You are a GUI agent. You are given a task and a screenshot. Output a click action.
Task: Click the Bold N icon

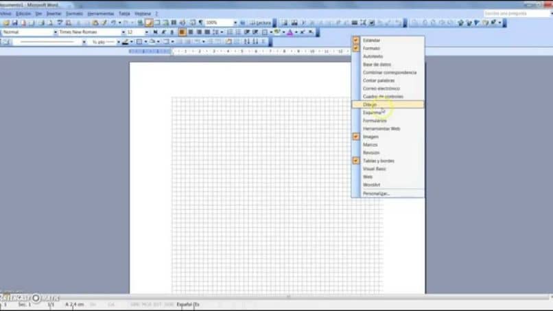click(x=155, y=32)
